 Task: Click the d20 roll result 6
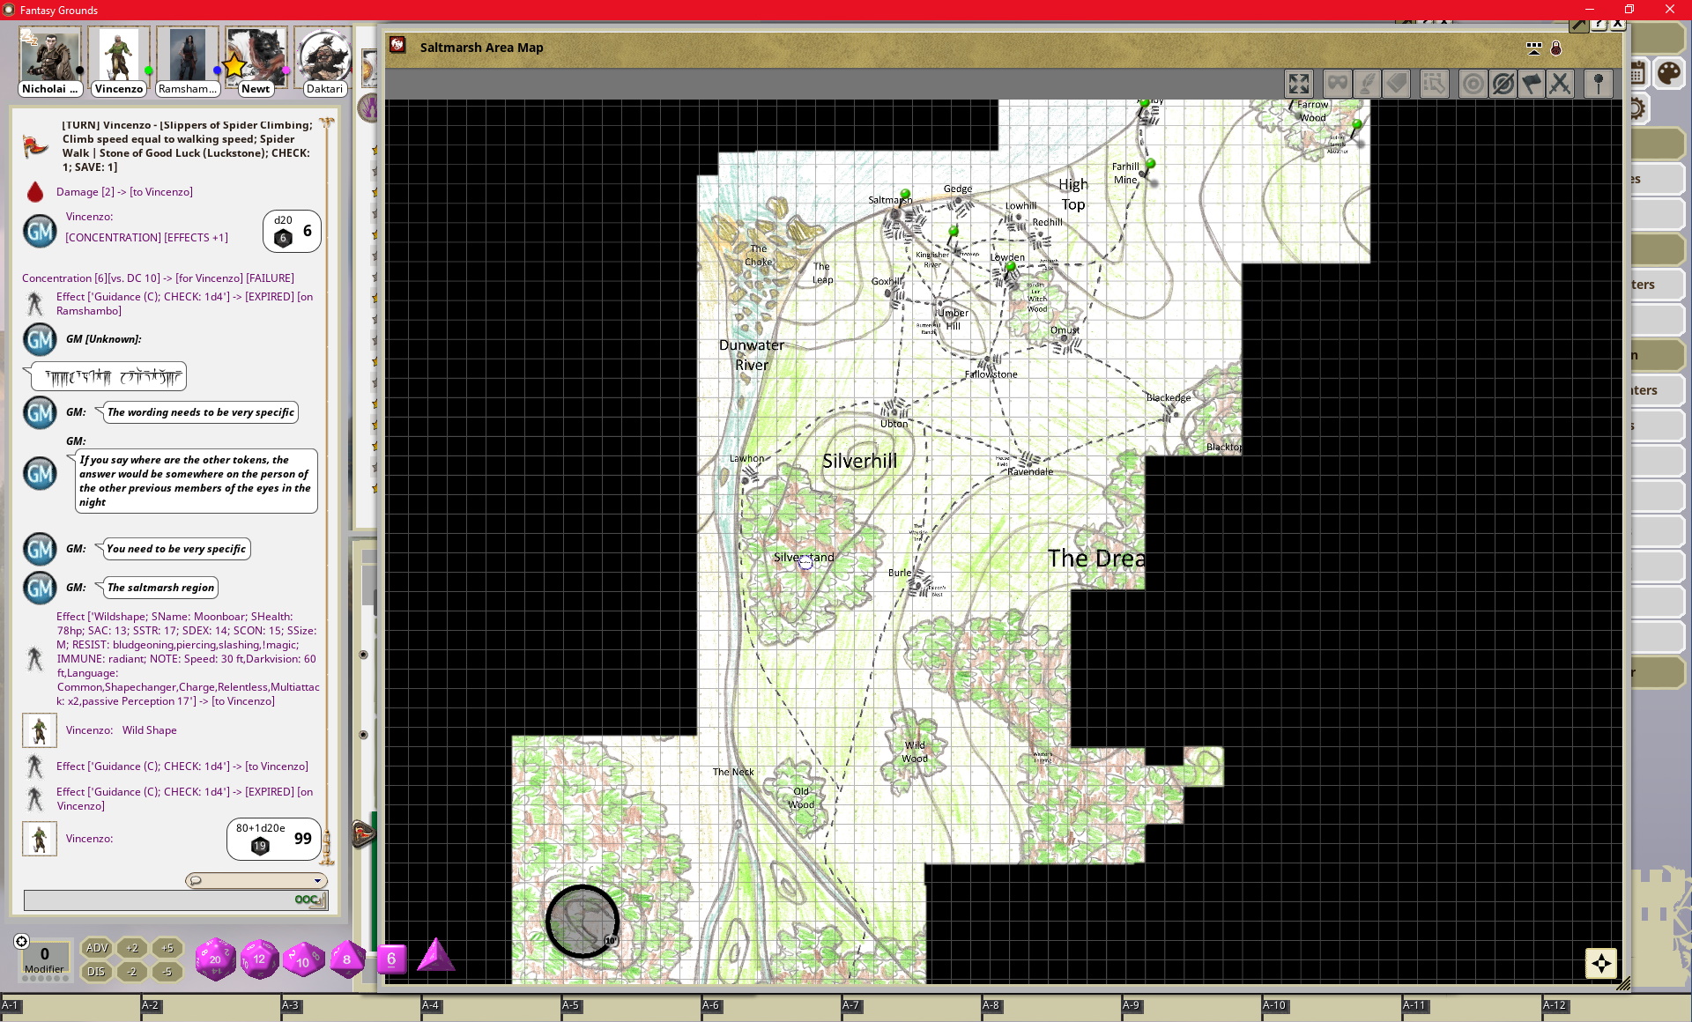tap(292, 231)
